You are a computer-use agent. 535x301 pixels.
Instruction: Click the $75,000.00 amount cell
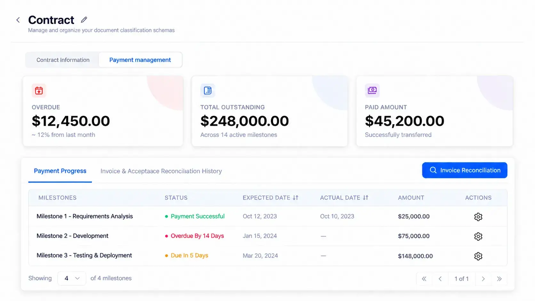[414, 236]
